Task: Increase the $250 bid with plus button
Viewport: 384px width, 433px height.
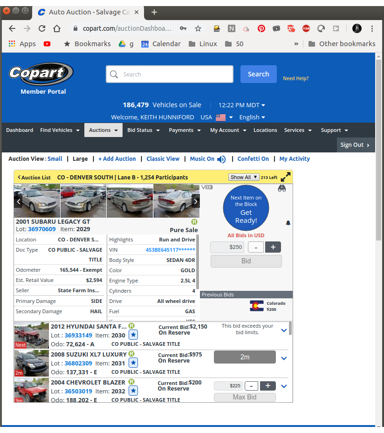Action: click(x=273, y=247)
